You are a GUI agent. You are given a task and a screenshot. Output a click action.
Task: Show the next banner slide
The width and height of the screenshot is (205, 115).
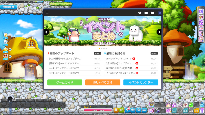pos(159,32)
